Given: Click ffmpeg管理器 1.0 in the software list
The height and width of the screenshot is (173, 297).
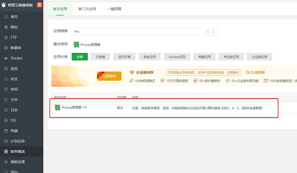Looking at the screenshot, I should (74, 107).
